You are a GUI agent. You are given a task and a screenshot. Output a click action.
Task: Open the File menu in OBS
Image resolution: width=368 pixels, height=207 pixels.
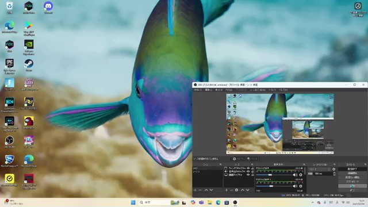(198, 90)
